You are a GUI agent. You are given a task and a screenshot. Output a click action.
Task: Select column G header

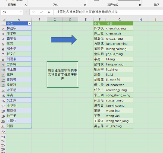click(120, 20)
